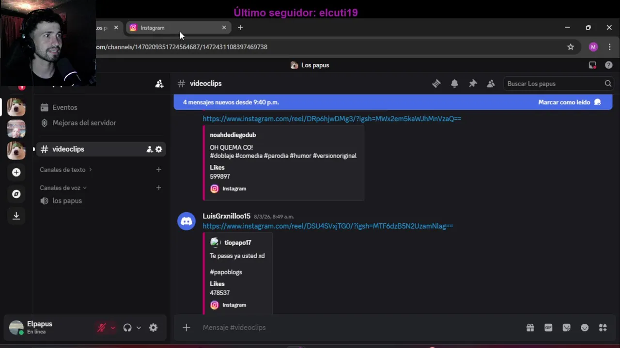Viewport: 620px width, 348px height.
Task: Click the browser address bar URL
Action: (182, 47)
